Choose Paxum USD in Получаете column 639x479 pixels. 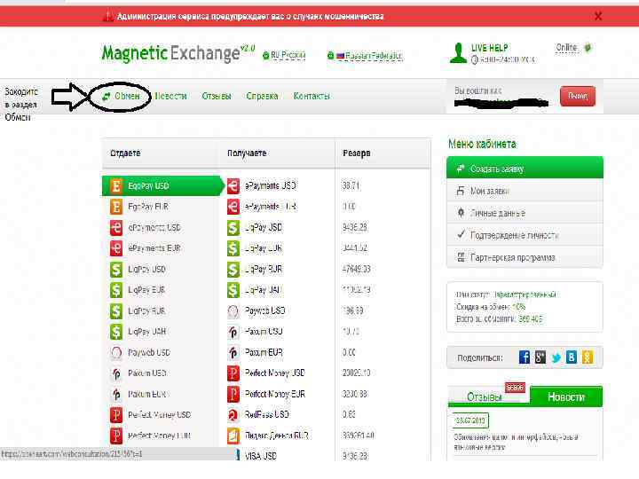tap(255, 332)
